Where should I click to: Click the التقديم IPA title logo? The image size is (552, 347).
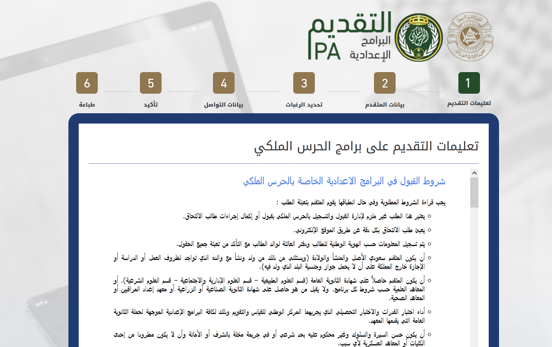click(350, 36)
